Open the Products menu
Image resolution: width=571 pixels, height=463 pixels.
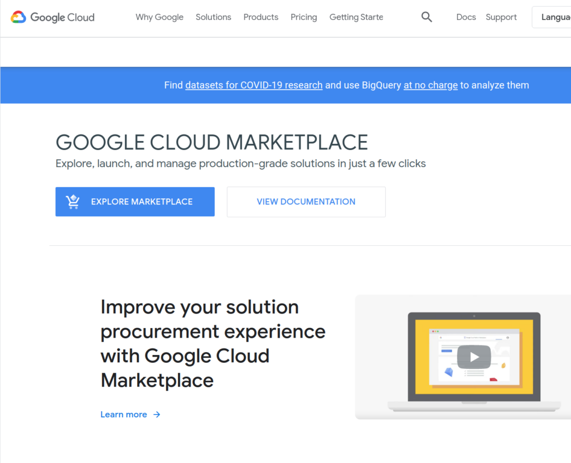click(261, 17)
